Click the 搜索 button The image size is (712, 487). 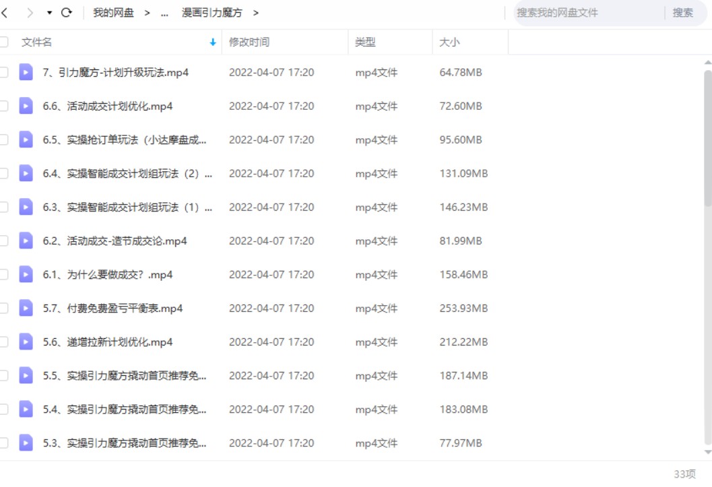point(682,13)
